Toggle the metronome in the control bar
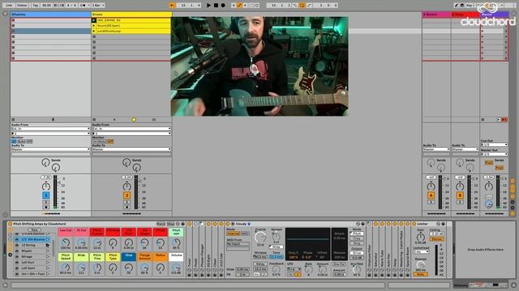Image resolution: width=519 pixels, height=291 pixels. (x=83, y=6)
